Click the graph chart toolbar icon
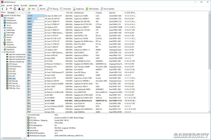211x140 pixels. (x=23, y=9)
